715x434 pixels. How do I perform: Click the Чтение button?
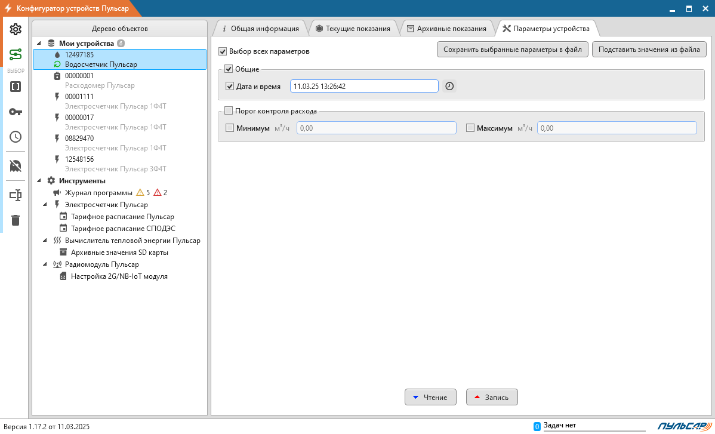[430, 397]
